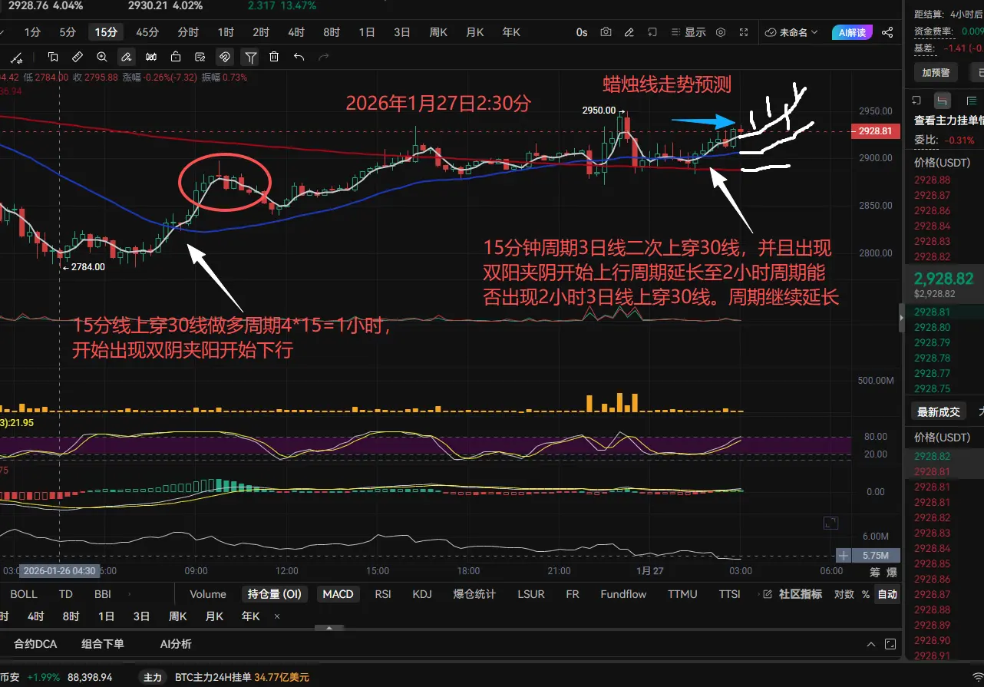
Task: Select the trend line drawing tool
Action: (x=17, y=57)
